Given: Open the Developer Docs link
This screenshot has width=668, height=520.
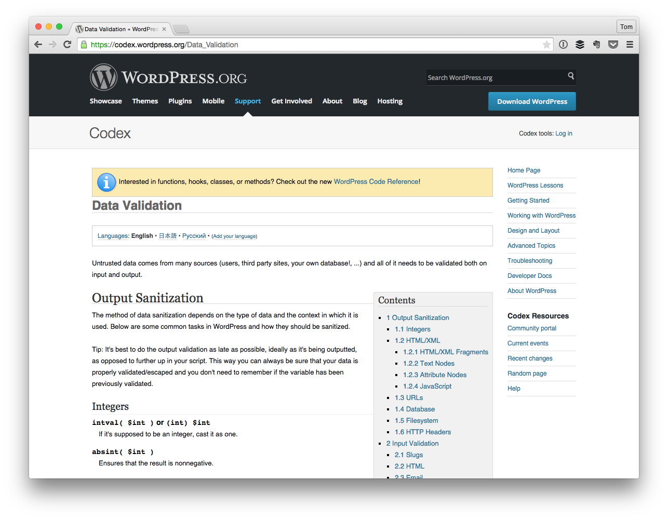Looking at the screenshot, I should point(529,276).
